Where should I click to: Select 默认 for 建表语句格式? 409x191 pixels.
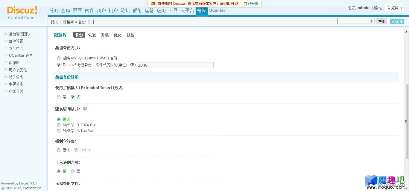[59, 119]
